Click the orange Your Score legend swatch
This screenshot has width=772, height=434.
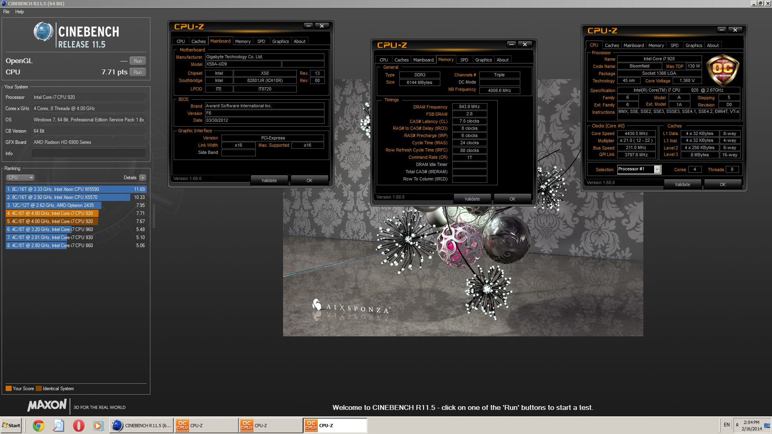[8, 389]
